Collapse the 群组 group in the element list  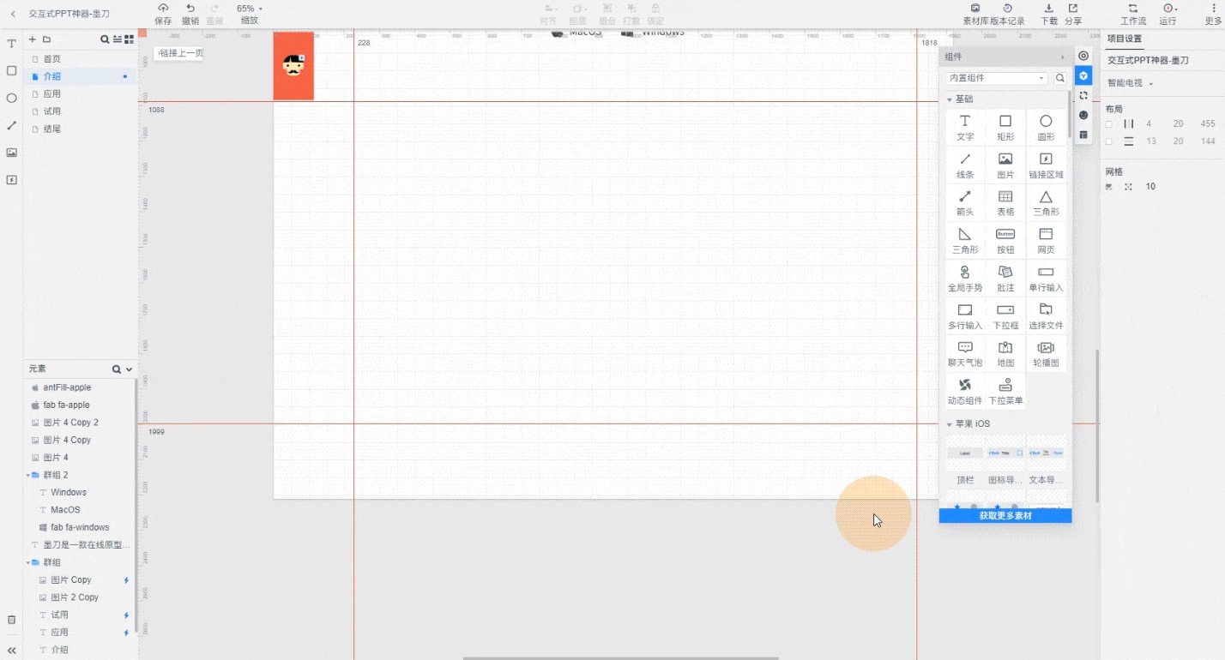pyautogui.click(x=27, y=562)
